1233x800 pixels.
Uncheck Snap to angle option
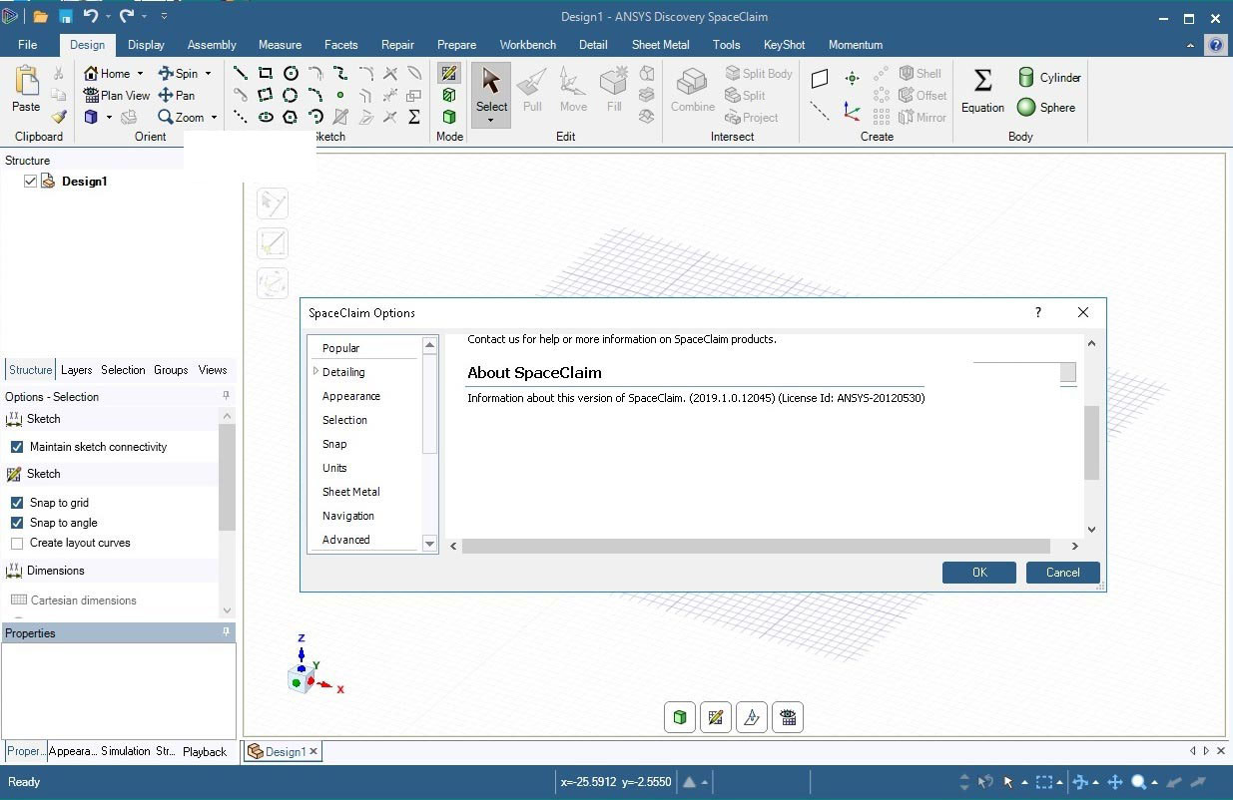(x=17, y=523)
